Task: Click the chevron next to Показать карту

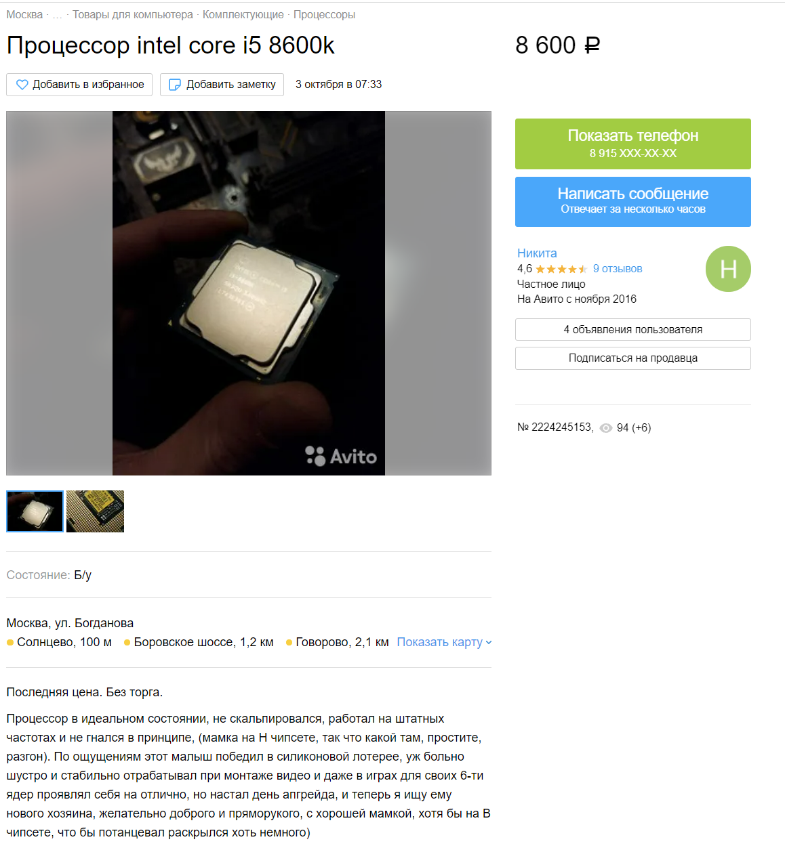Action: pyautogui.click(x=489, y=643)
